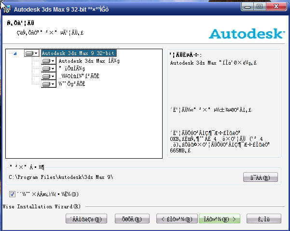290x231 pixels.
Task: Click the Wise Installation Wizard(R) label
Action: [41, 206]
